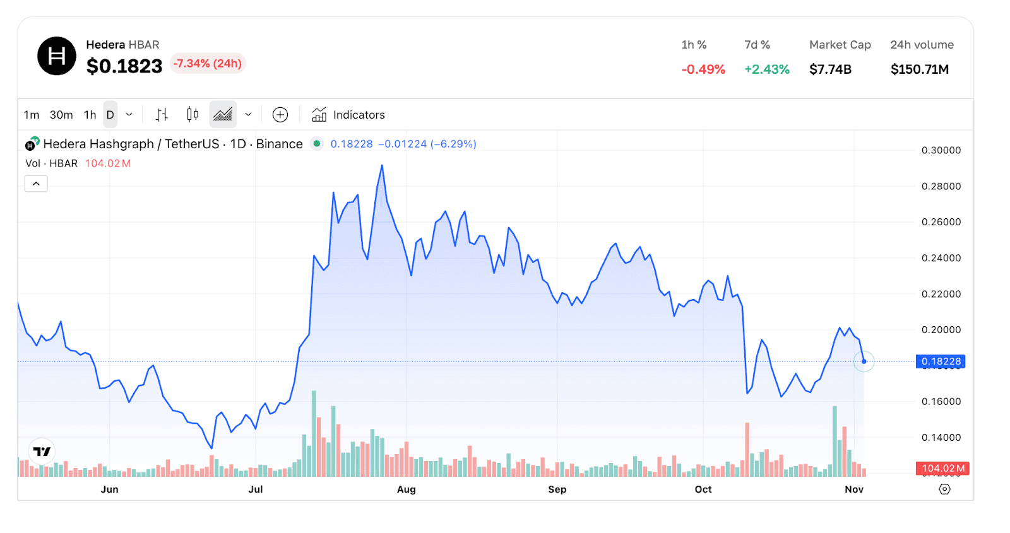Open the Indicators panel
Viewport: 1010px width, 533px height.
[348, 115]
